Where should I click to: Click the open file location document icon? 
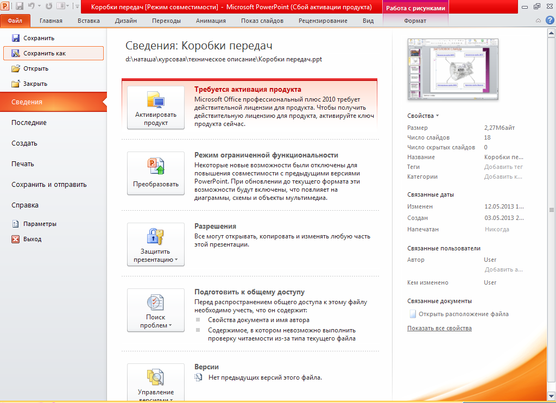pyautogui.click(x=413, y=314)
